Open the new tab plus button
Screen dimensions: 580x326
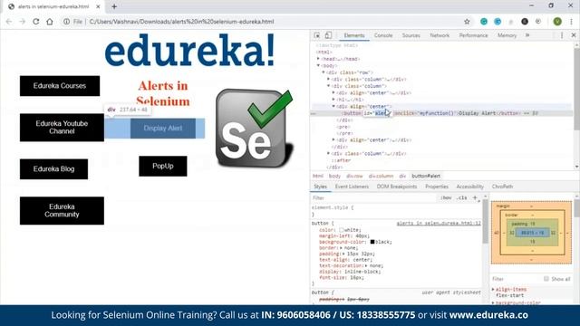[x=114, y=6]
